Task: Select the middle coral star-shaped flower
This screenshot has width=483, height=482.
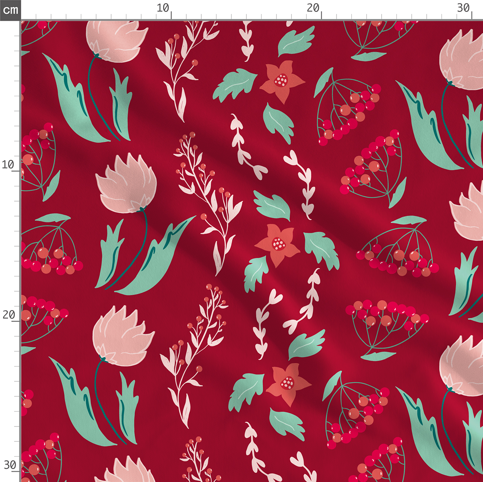Action: 277,244
